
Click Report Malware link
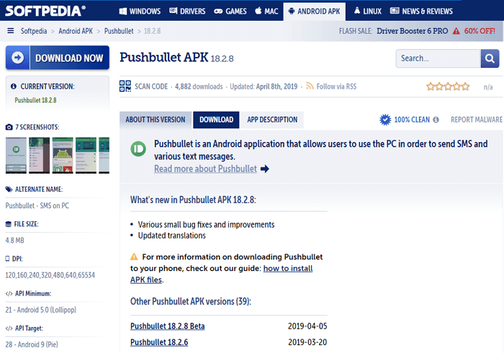(x=476, y=120)
